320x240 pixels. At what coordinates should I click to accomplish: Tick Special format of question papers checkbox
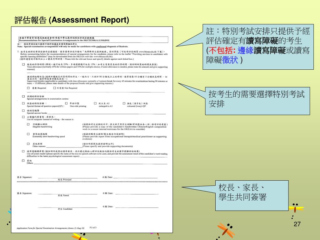(x=23, y=103)
